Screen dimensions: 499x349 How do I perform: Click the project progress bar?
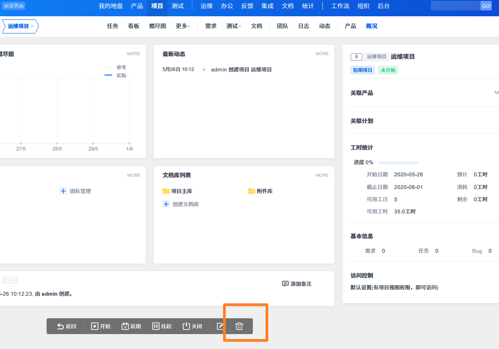pos(398,163)
